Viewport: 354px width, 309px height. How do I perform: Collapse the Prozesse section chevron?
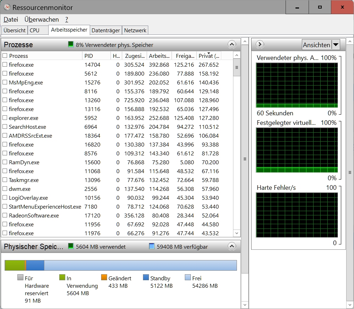click(232, 44)
